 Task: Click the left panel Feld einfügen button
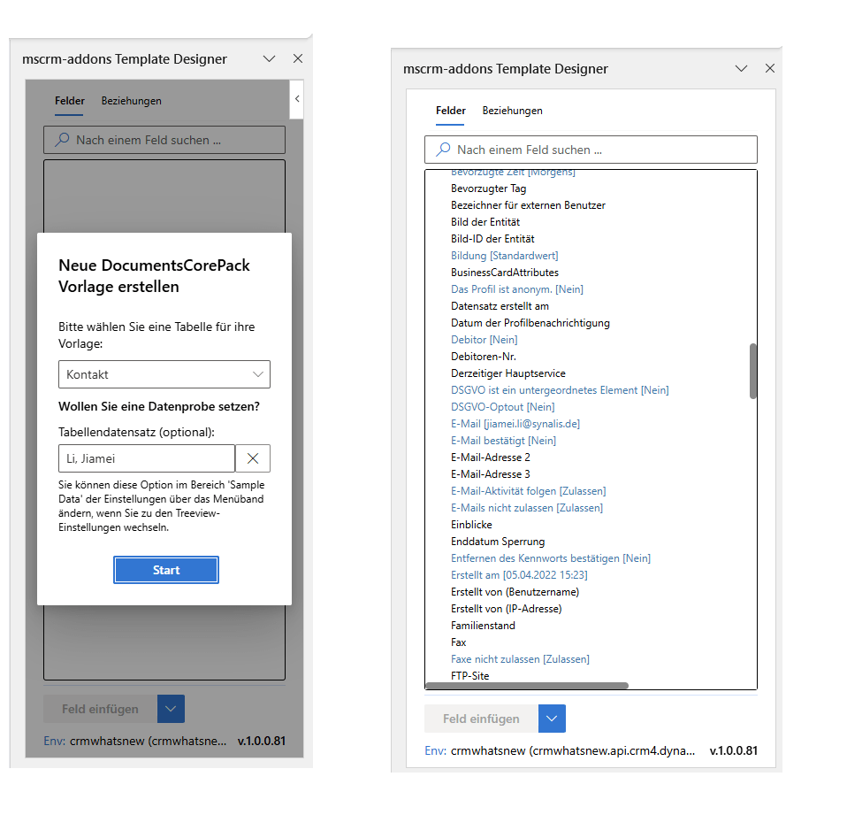click(x=100, y=709)
